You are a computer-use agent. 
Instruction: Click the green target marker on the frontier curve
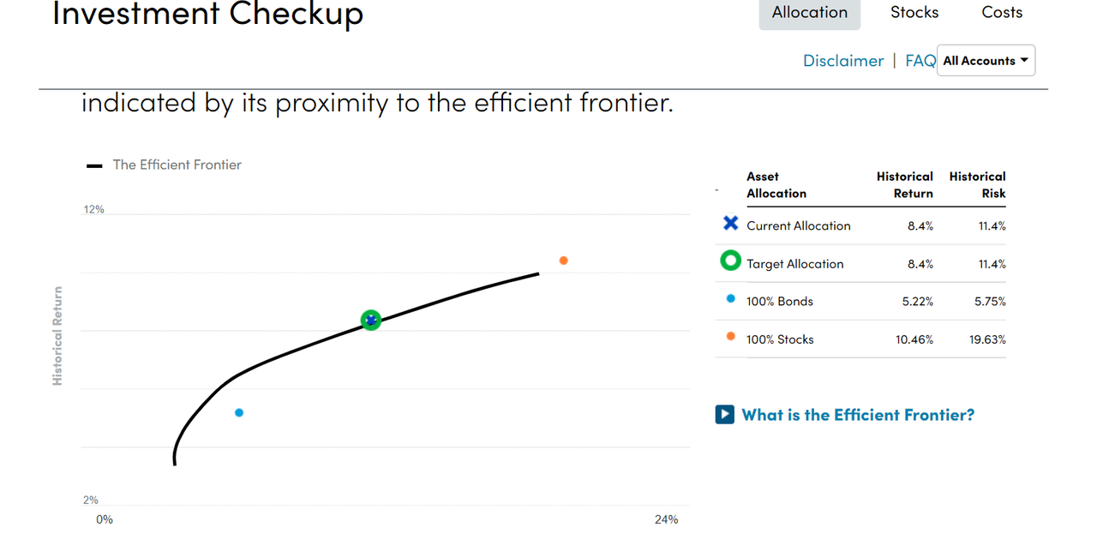coord(370,320)
